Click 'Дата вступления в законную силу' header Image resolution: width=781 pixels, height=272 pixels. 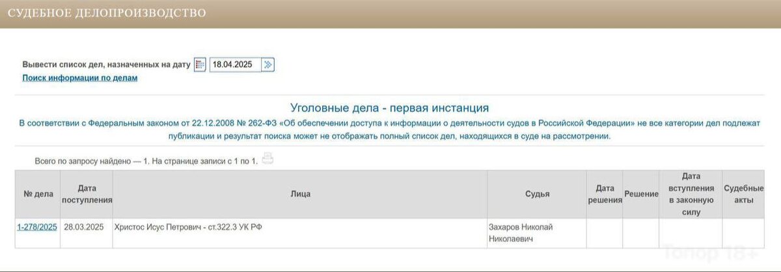pyautogui.click(x=691, y=194)
